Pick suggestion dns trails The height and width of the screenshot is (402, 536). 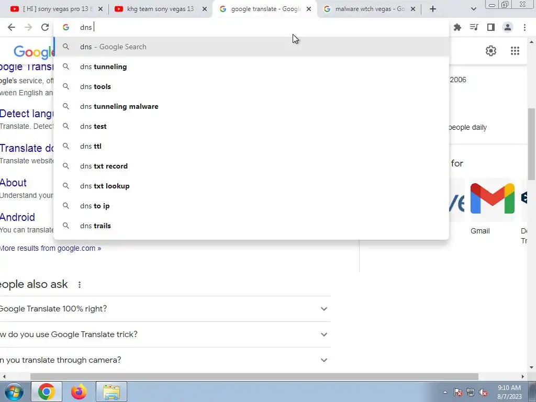click(x=251, y=226)
